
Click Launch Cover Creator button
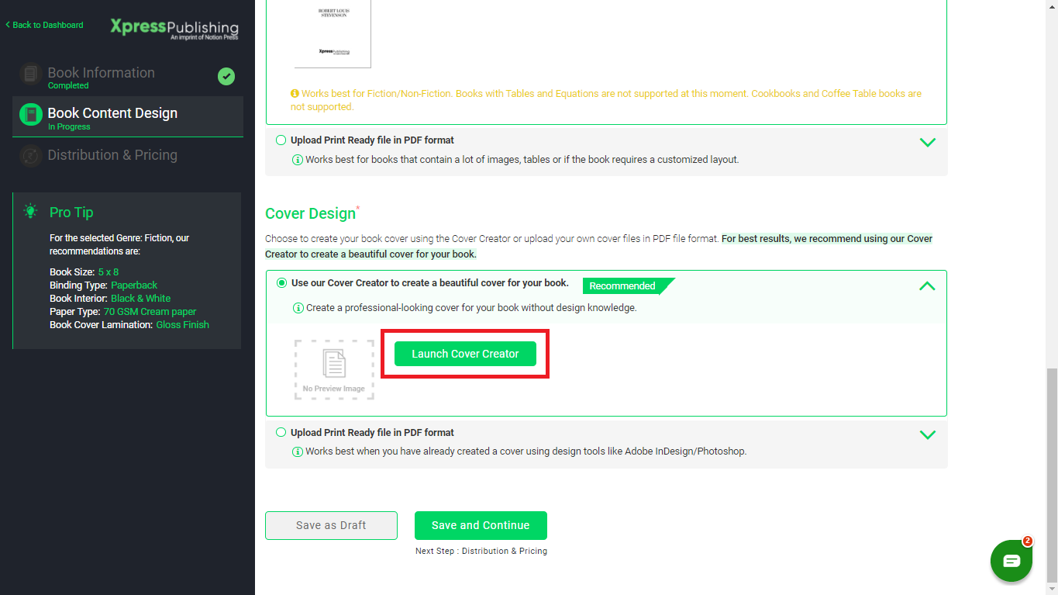465,354
